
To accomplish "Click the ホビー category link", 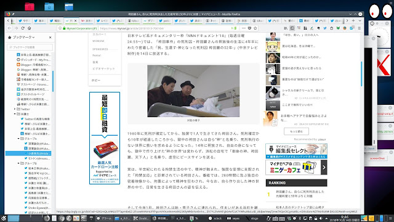I will pos(96,80).
